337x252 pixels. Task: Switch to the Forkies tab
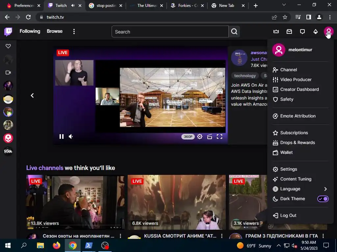point(187,6)
